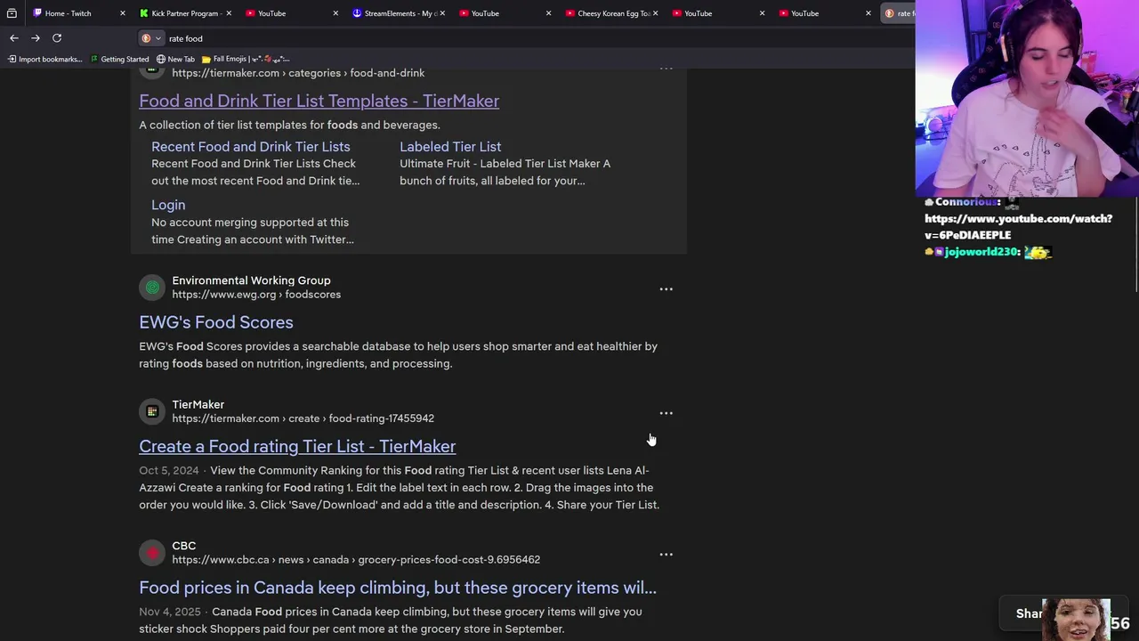1139x641 pixels.
Task: Switch to Kick Partner Program tab
Action: (184, 13)
